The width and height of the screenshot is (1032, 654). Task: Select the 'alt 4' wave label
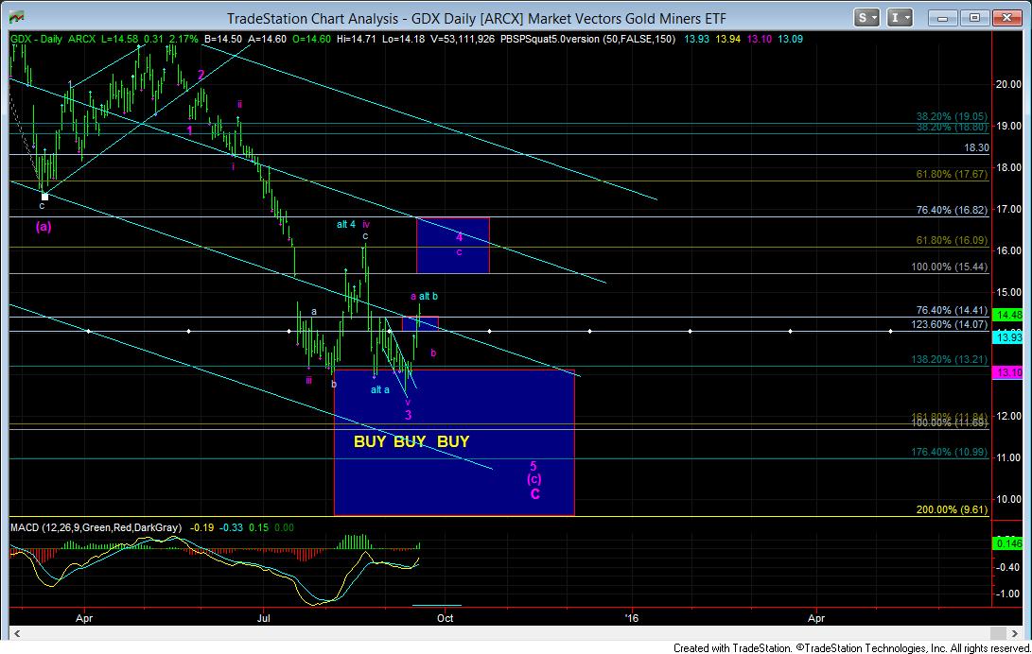346,225
